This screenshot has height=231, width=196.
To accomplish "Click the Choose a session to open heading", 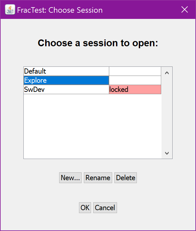I will pyautogui.click(x=98, y=43).
